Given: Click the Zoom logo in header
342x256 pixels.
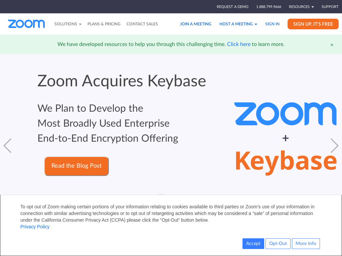Looking at the screenshot, I should 26,24.
